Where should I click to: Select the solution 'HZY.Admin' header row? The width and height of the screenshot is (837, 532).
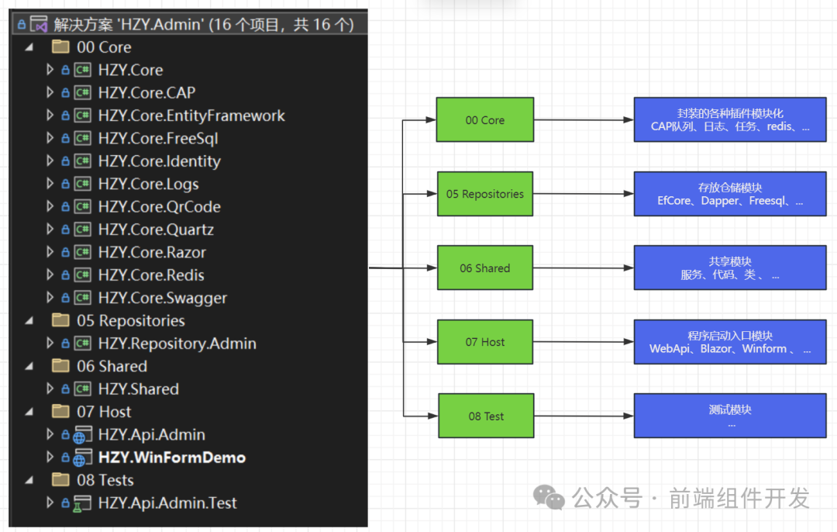(x=189, y=24)
